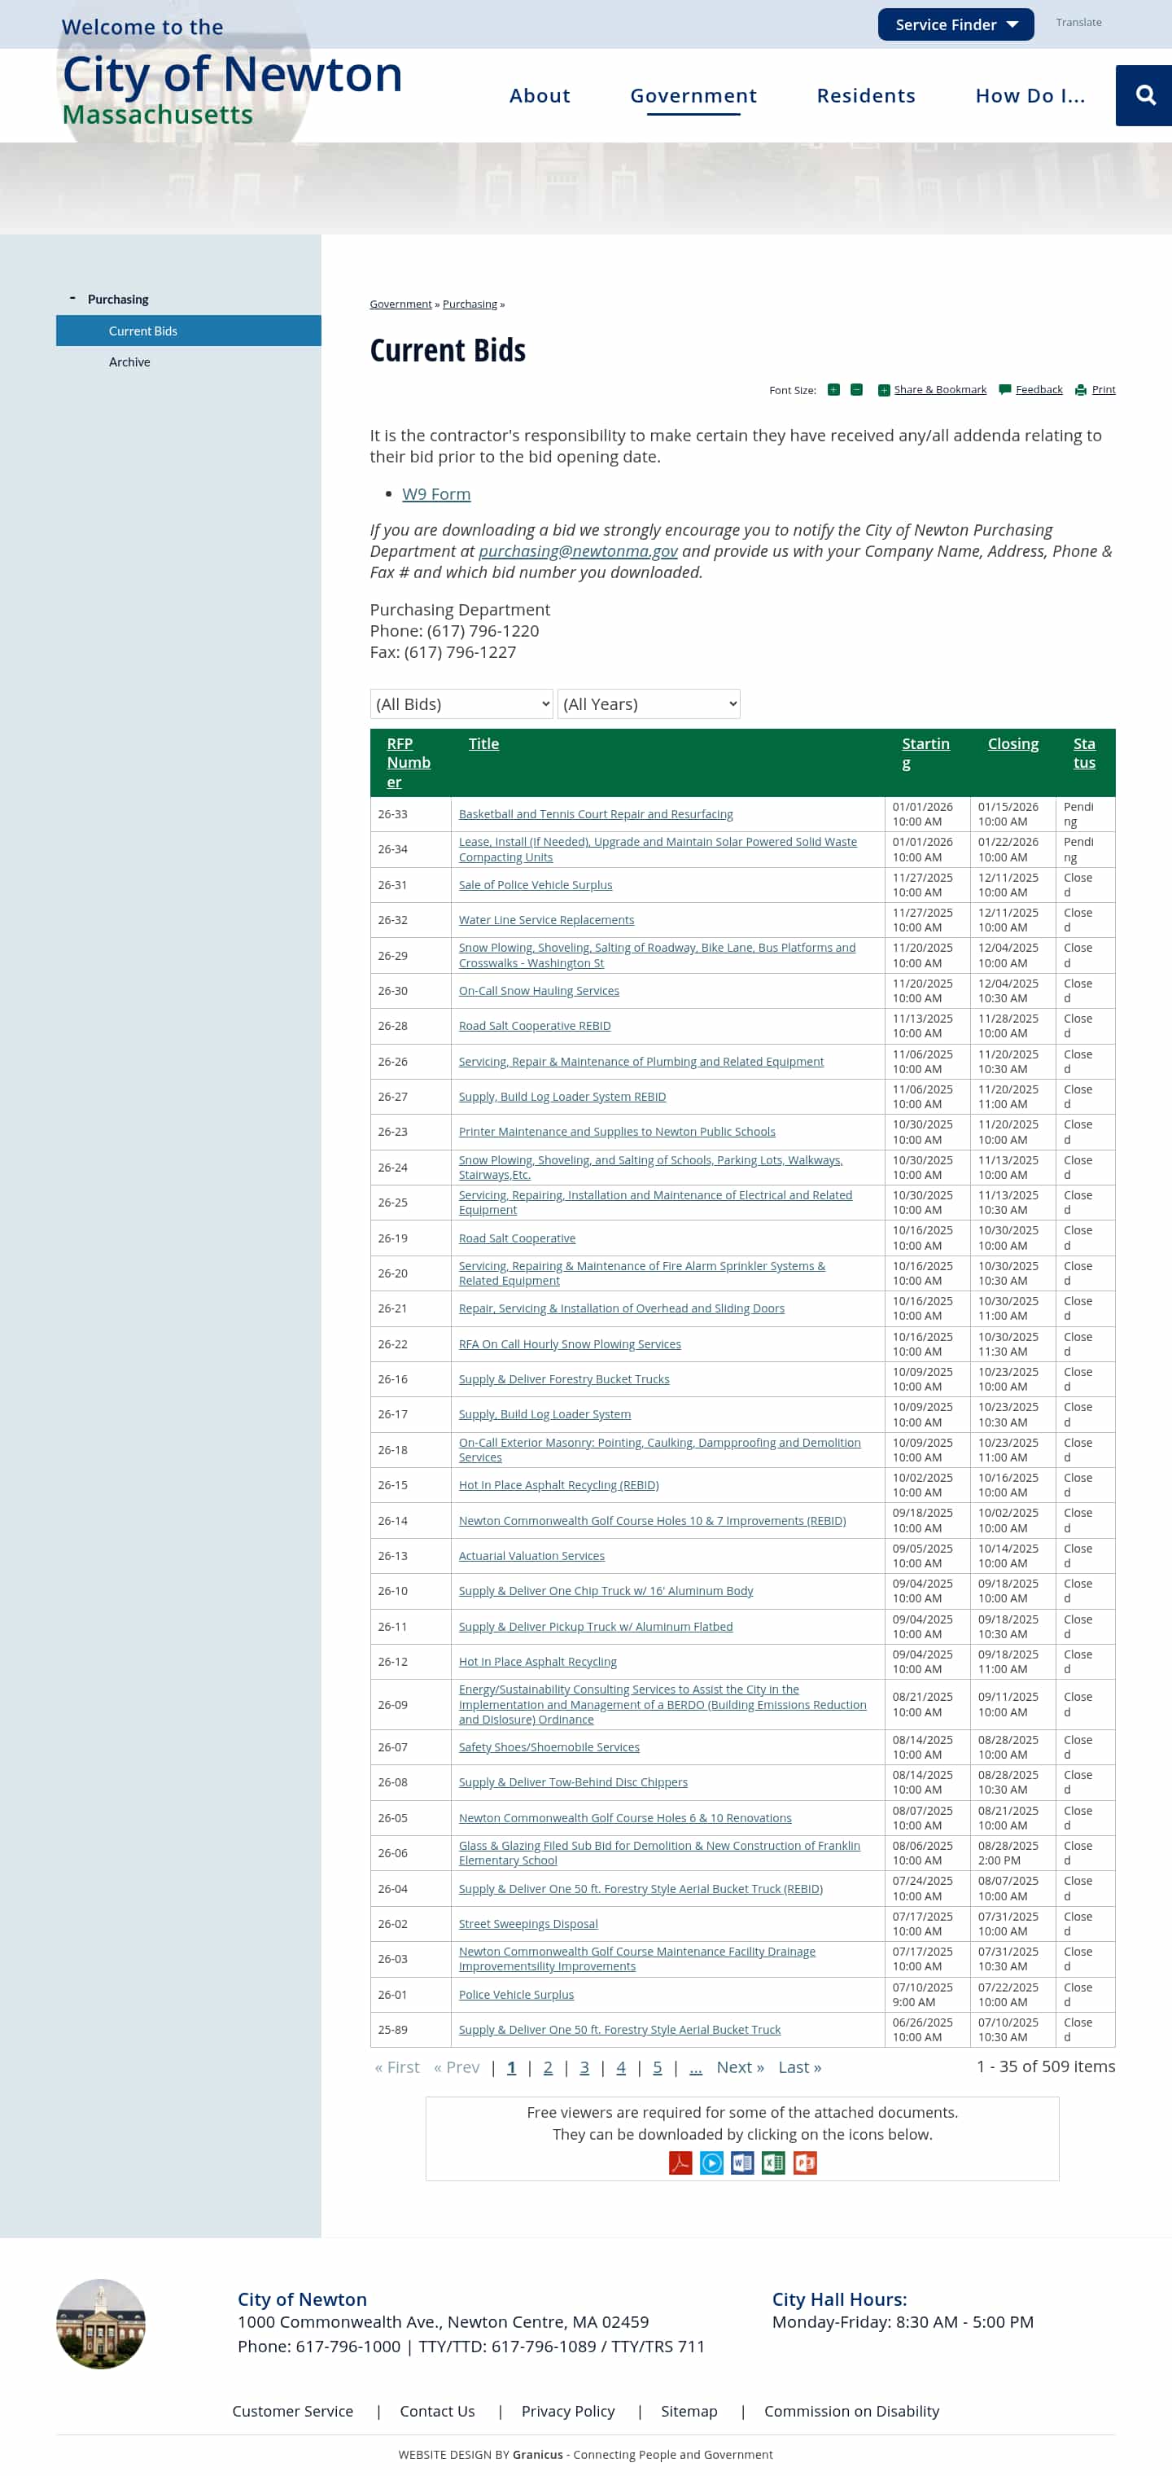The image size is (1172, 2476).
Task: Open the About navigation menu
Action: (x=539, y=95)
